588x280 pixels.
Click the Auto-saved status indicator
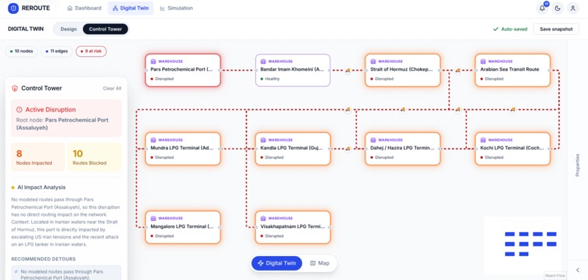point(511,29)
